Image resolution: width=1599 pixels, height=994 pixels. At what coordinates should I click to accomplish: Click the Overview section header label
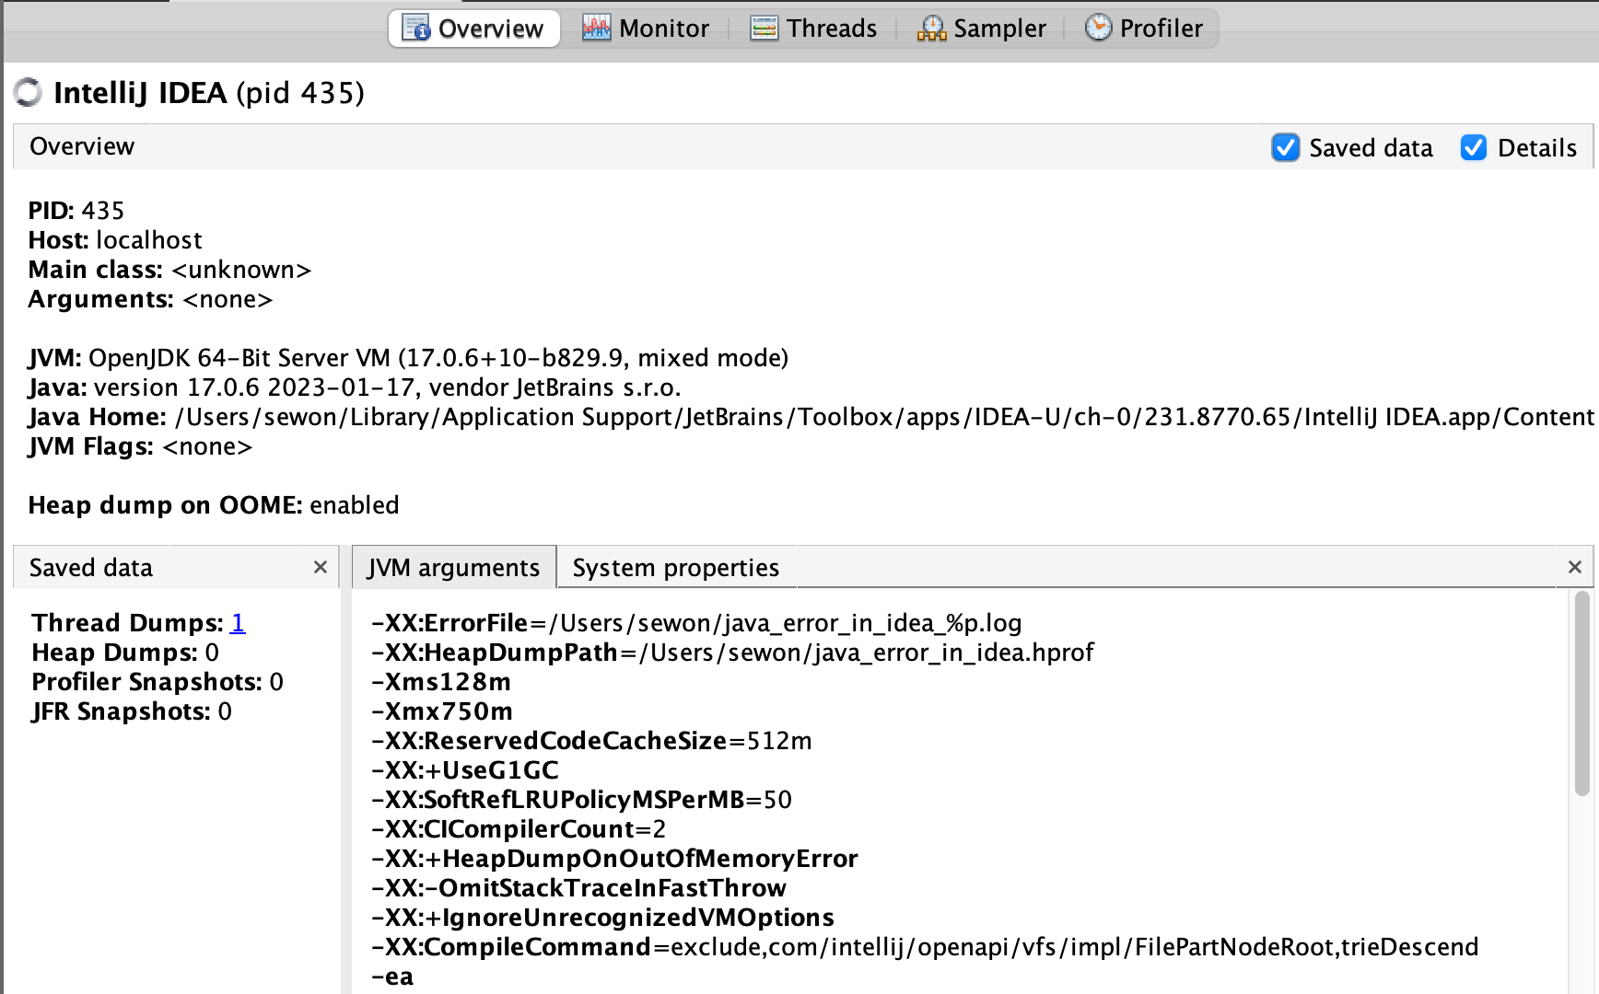82,146
